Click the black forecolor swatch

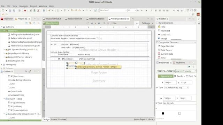(x=163, y=114)
